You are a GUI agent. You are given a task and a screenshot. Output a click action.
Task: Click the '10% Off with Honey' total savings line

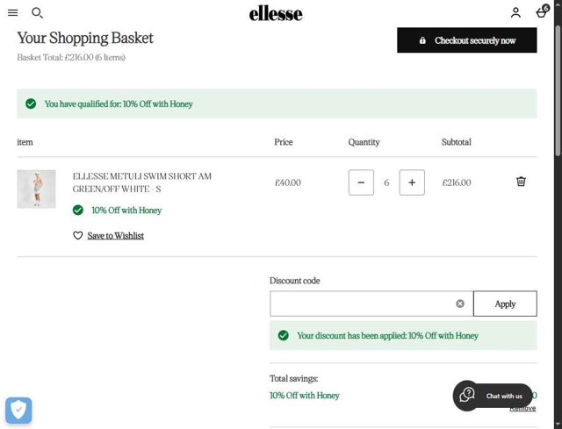click(305, 396)
